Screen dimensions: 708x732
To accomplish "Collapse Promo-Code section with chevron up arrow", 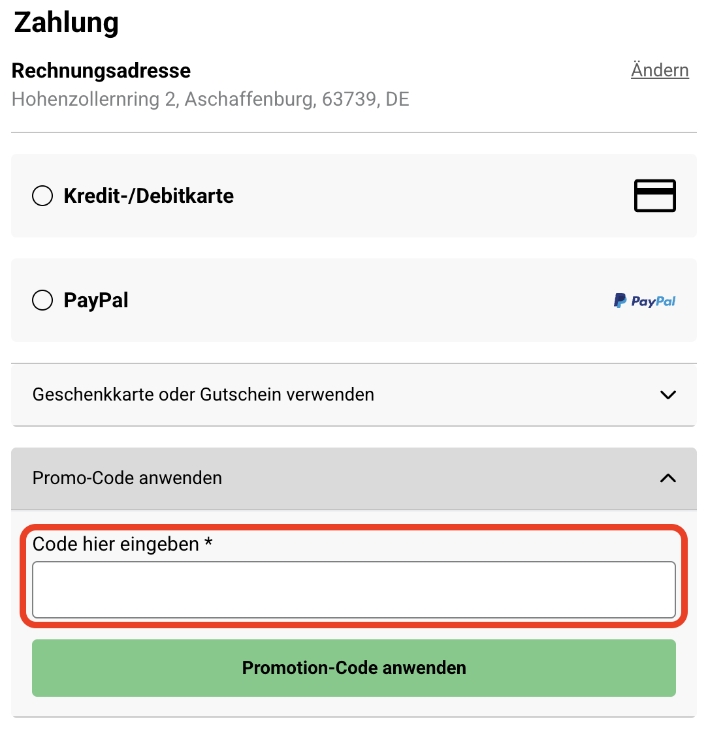I will coord(668,478).
